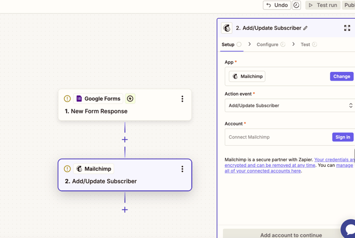This screenshot has height=238, width=355.
Task: Rename step using the pencil icon
Action: (x=305, y=28)
